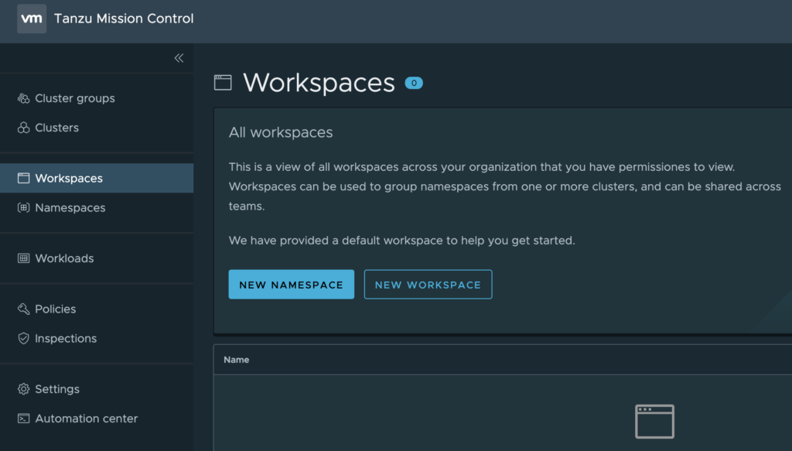Open the Workloads navigation item
This screenshot has height=451, width=792.
[64, 258]
